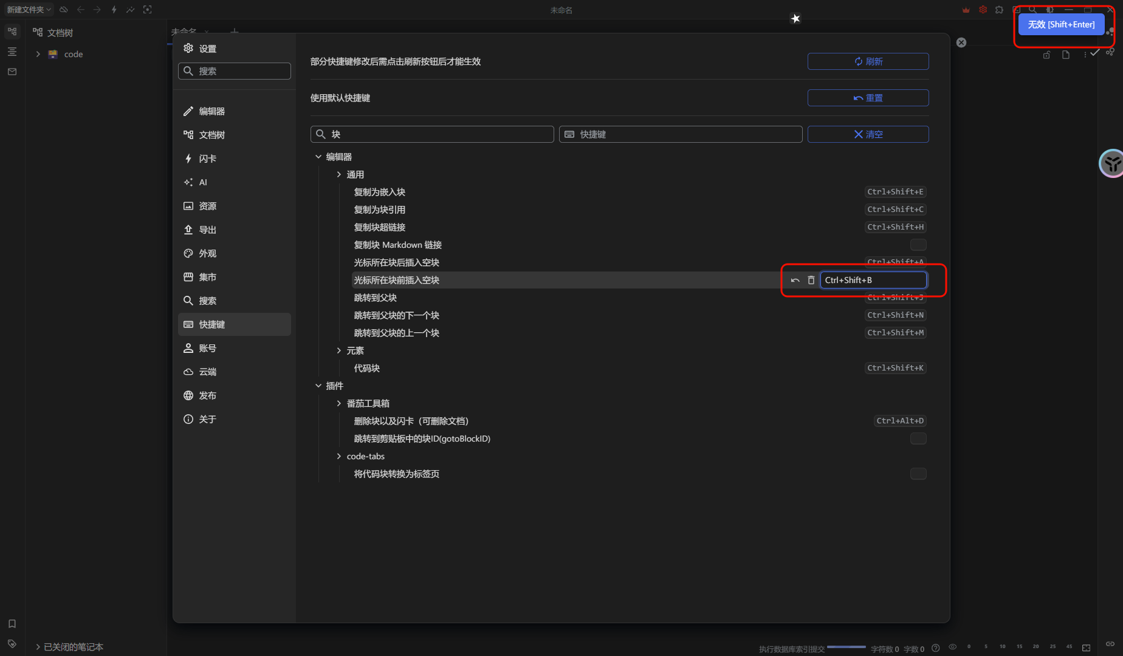Click empty shortcut box for 将代码块转换为标签页
The height and width of the screenshot is (656, 1123).
point(918,474)
